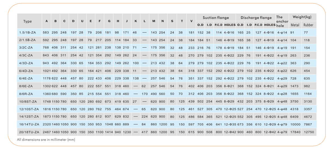Select the 16/14TU-ZA type row label
The image size is (336, 152).
[x=29, y=125]
